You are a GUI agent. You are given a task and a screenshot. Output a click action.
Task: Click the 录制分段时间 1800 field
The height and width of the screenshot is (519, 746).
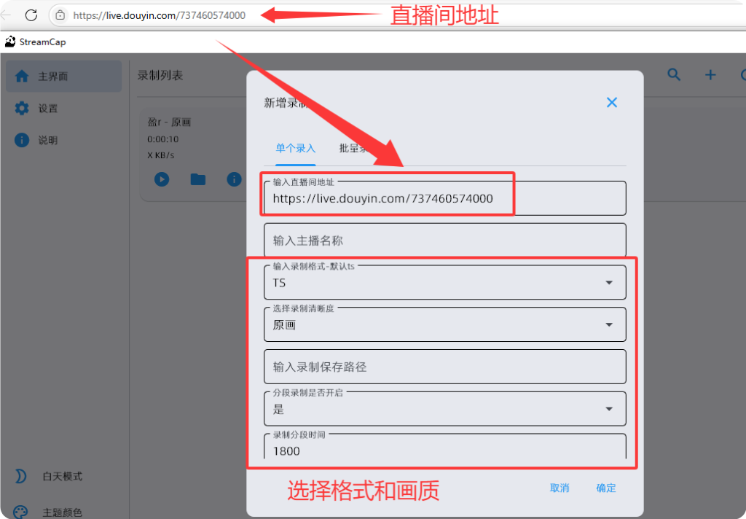(x=445, y=447)
